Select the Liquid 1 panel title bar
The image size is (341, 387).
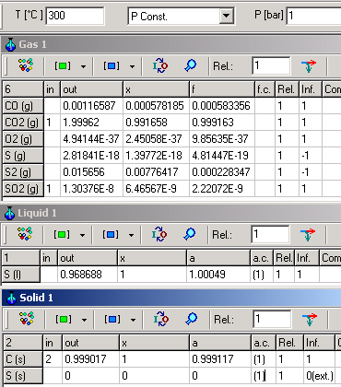click(171, 213)
